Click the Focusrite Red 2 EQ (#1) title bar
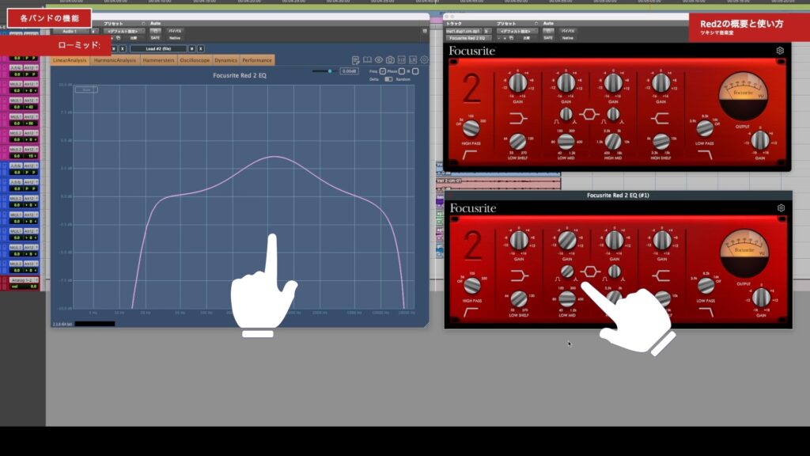Viewport: 810px width, 456px height. [x=618, y=196]
